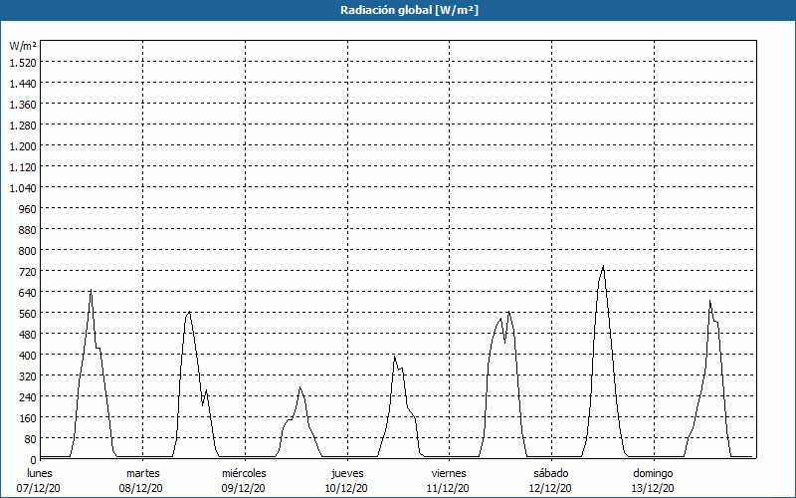Click the '800' y-axis value
796x498 pixels.
click(28, 251)
